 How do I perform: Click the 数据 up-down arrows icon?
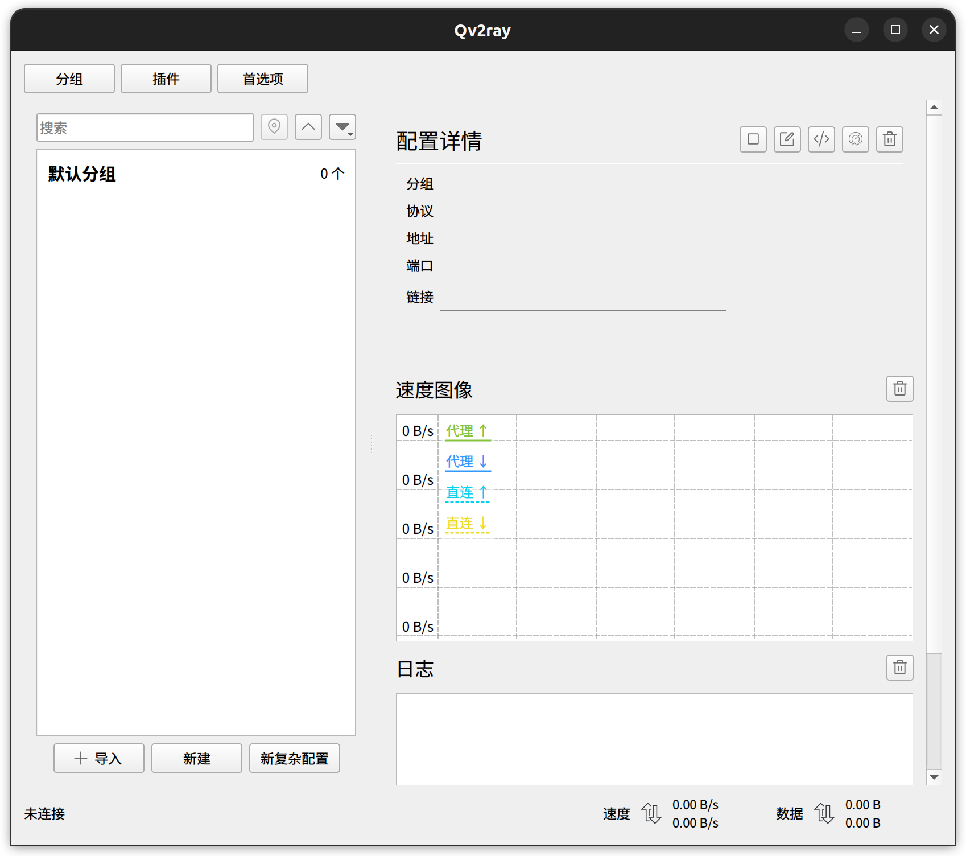point(824,813)
